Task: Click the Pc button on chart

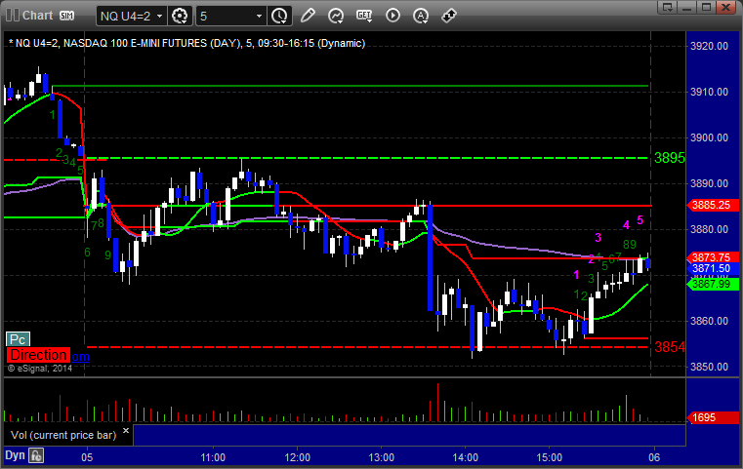Action: tap(18, 339)
